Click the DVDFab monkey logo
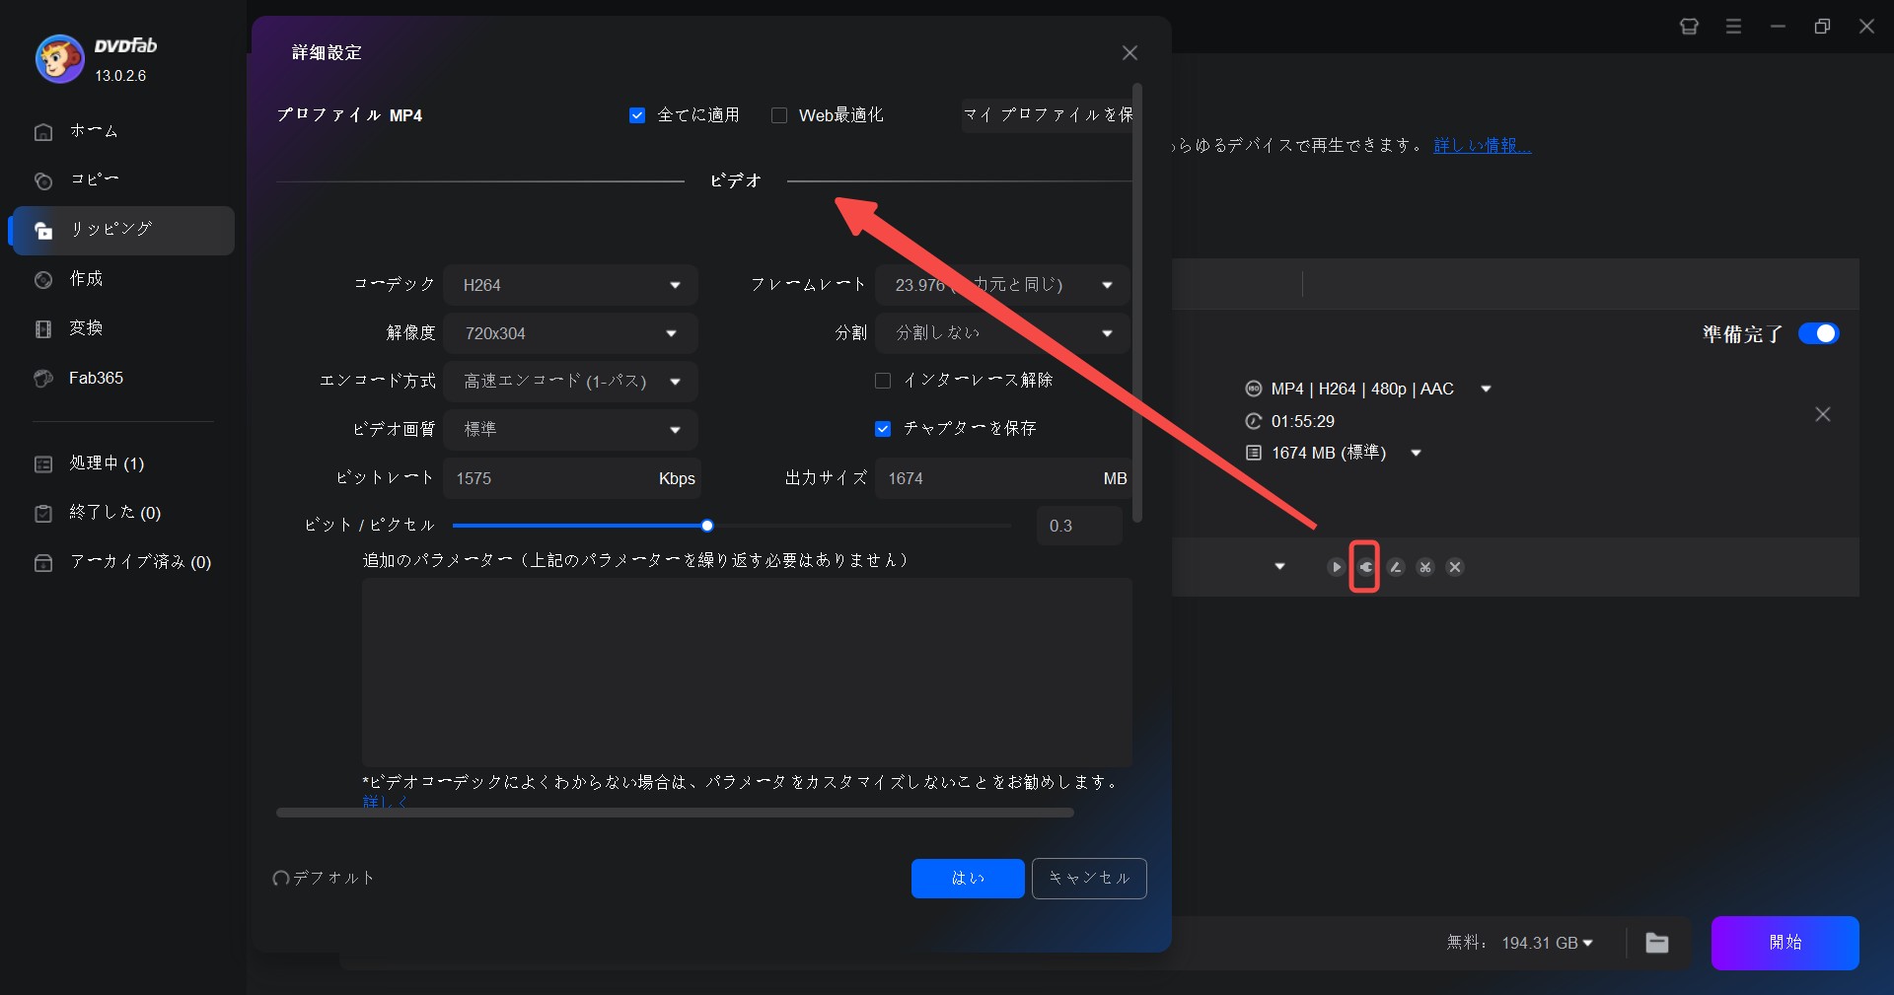 [x=59, y=59]
